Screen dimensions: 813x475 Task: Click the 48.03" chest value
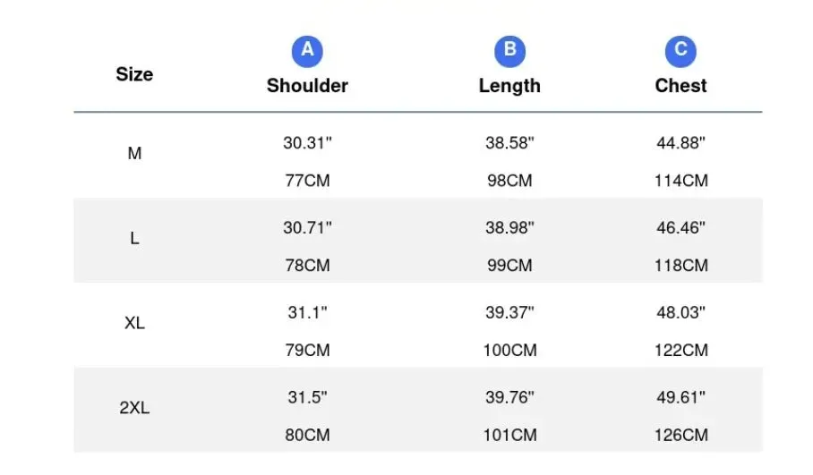680,312
